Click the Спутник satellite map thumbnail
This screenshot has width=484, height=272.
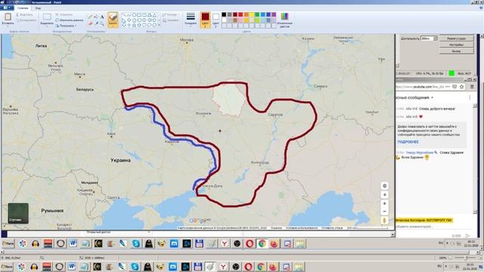point(18,213)
